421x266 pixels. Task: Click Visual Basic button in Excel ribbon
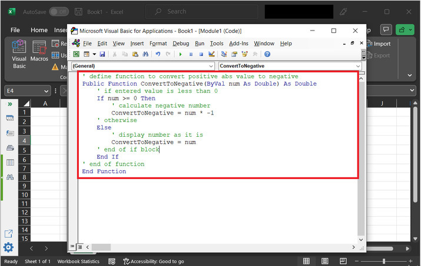coord(19,55)
